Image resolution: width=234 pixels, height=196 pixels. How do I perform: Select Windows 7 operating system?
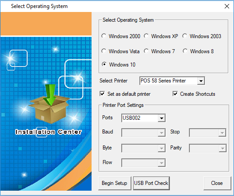pos(146,51)
